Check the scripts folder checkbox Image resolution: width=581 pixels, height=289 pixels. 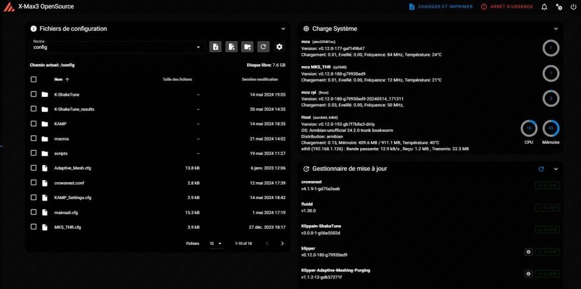tap(34, 153)
